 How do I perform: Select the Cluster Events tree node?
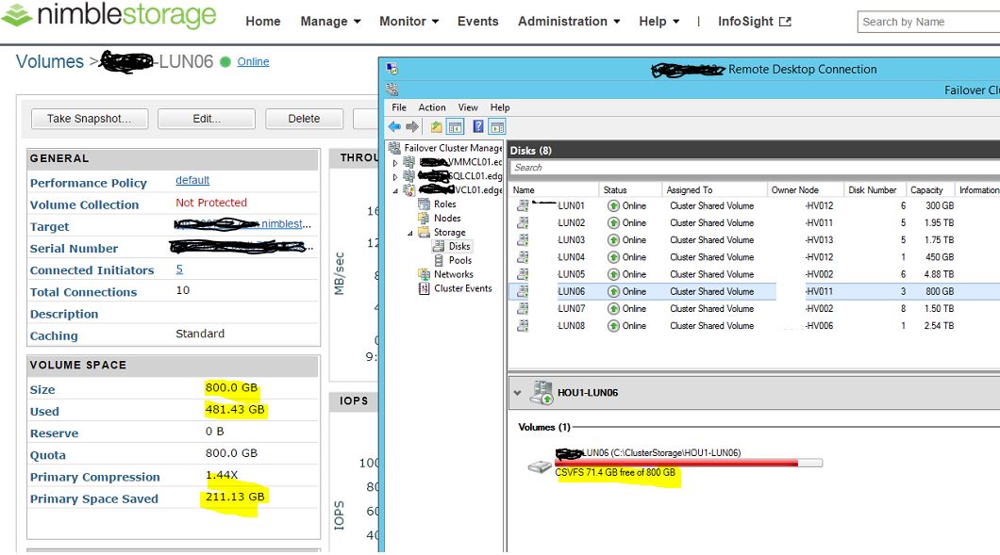click(462, 288)
